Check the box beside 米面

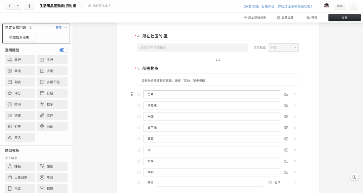[139, 117]
